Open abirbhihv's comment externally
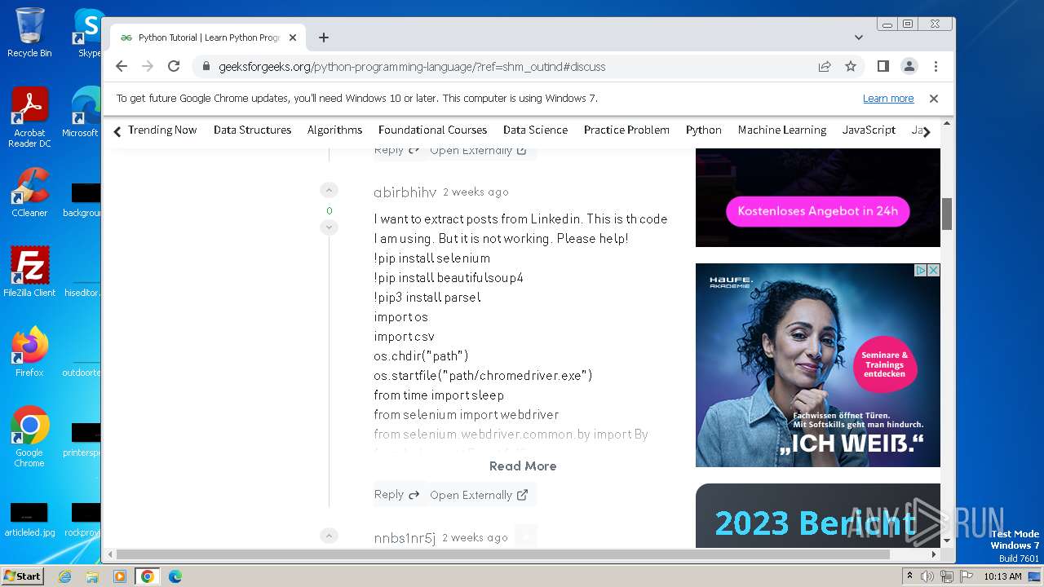Screen dimensions: 1044x587 (479, 495)
